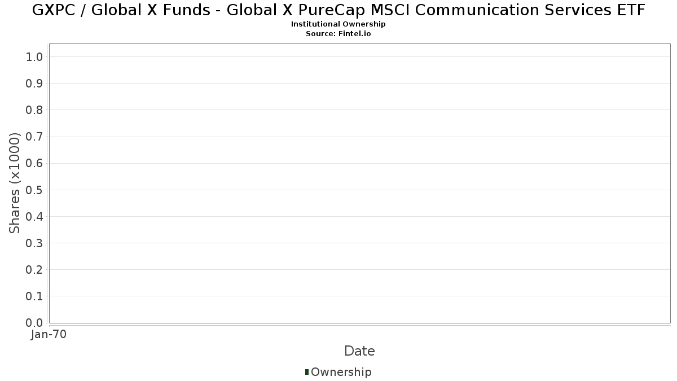The height and width of the screenshot is (381, 677).
Task: Click the 0.9 y-axis tick label
Action: 34,84
